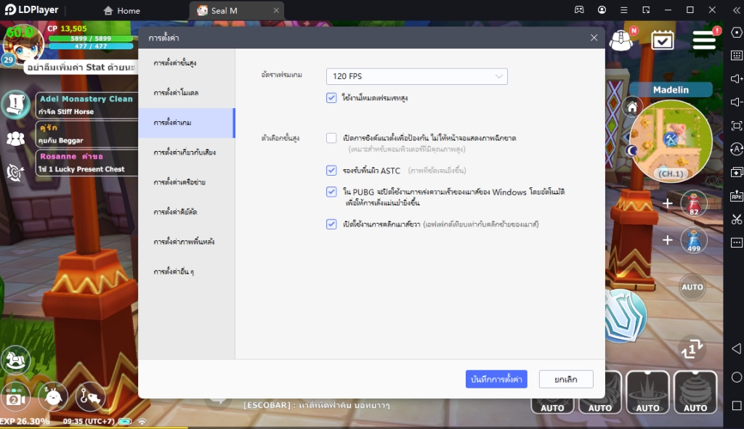744x429 pixels.
Task: Enable the vertical sync checkbox
Action: pyautogui.click(x=331, y=138)
